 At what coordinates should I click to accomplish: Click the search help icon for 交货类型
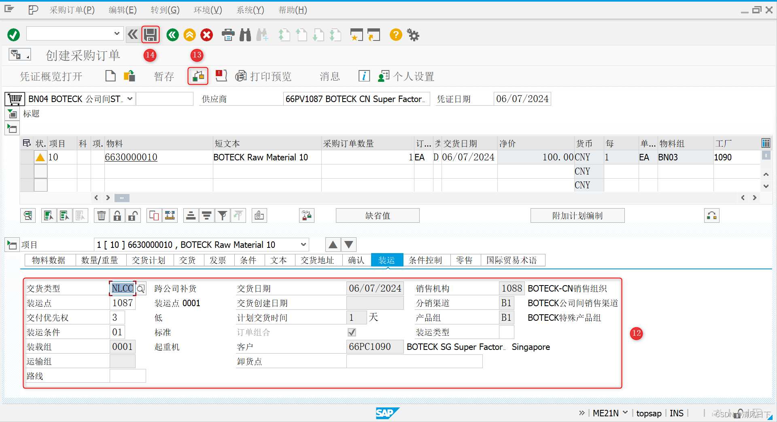[x=141, y=288]
